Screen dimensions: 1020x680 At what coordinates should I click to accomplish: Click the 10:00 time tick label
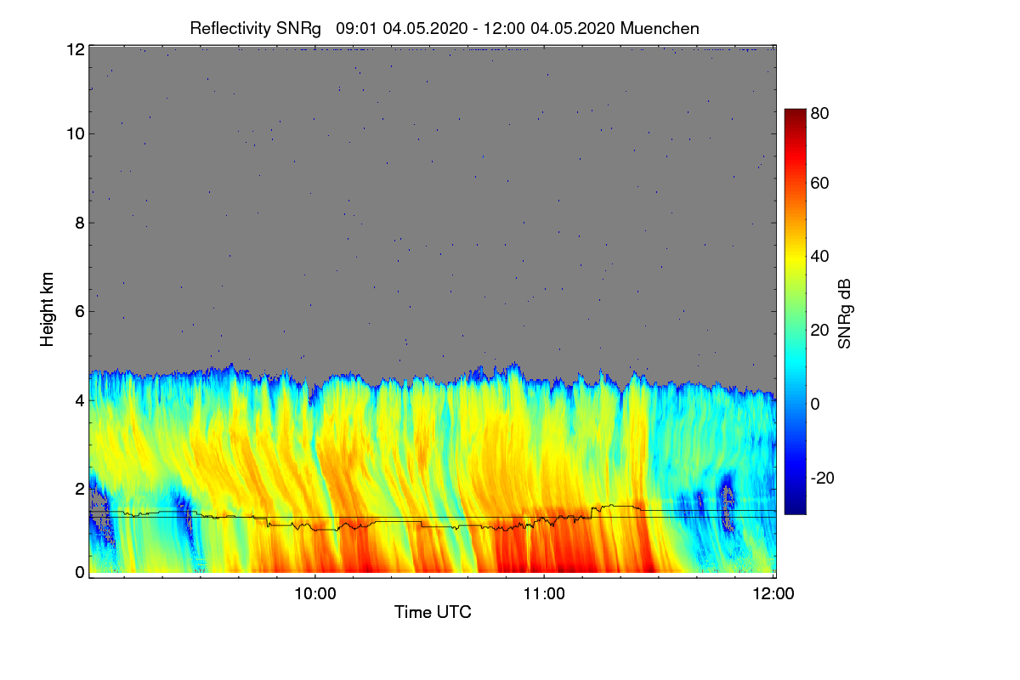pyautogui.click(x=314, y=594)
